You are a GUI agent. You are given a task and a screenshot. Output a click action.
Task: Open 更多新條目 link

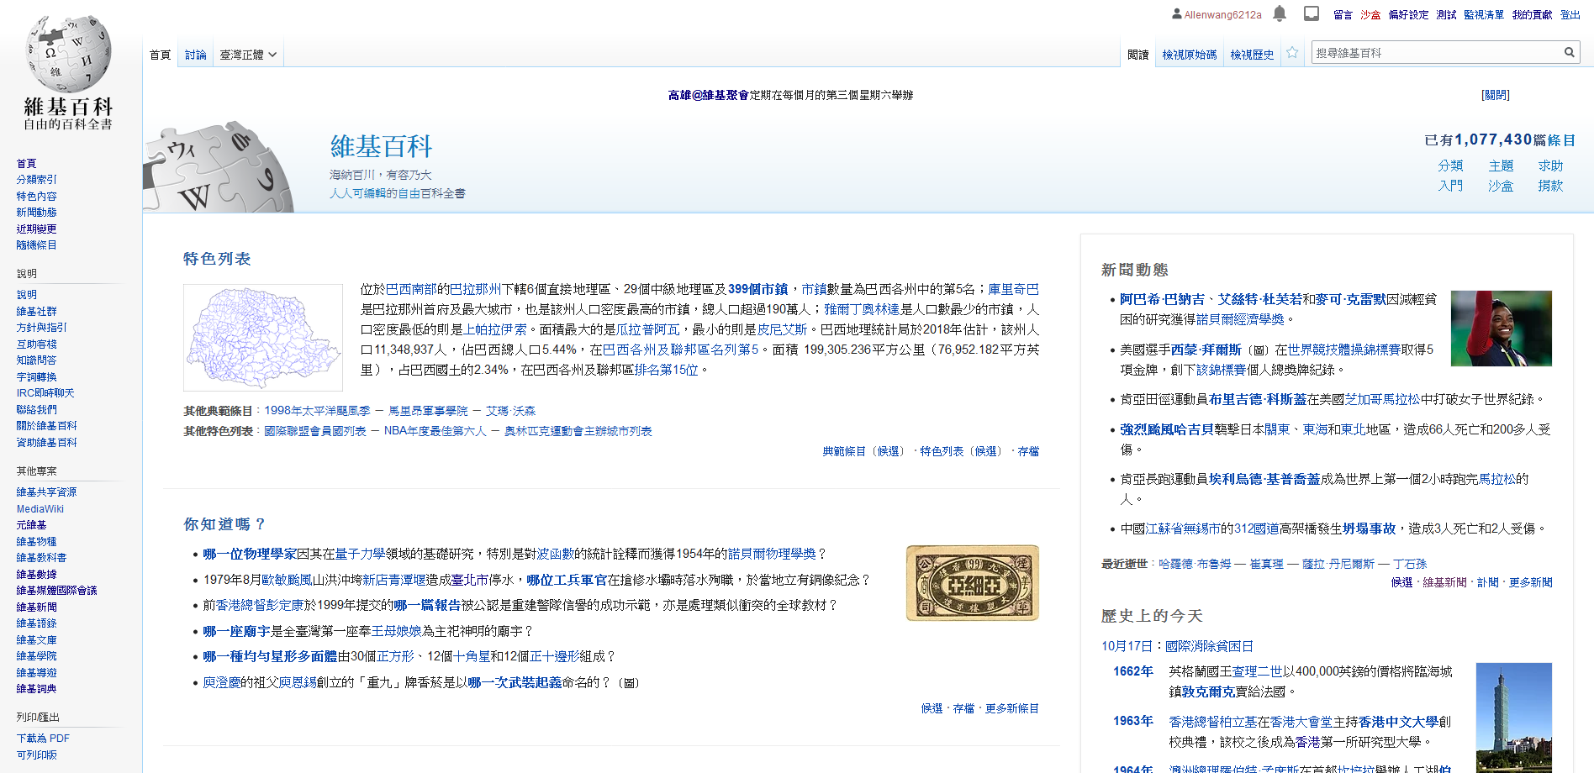(x=1012, y=708)
